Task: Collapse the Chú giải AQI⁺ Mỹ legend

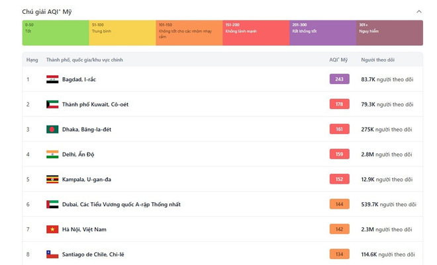Action: (x=418, y=11)
